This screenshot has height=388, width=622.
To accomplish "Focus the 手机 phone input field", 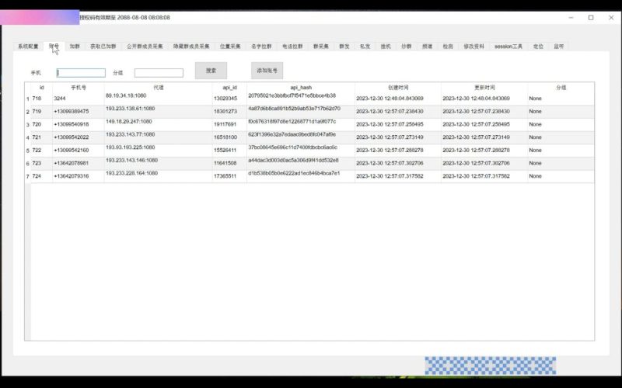I will [81, 73].
